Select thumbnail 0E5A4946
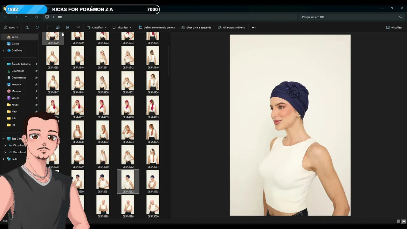407x229 pixels. 153,58
